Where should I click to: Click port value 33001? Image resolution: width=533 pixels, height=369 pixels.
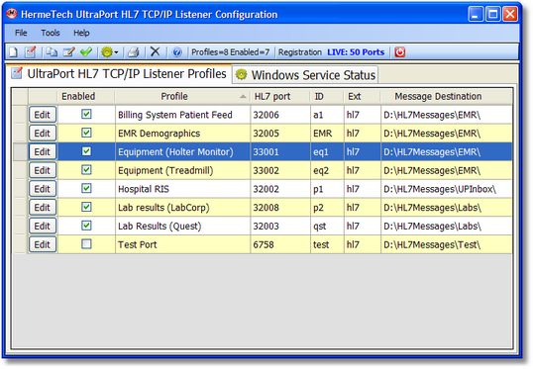click(266, 151)
